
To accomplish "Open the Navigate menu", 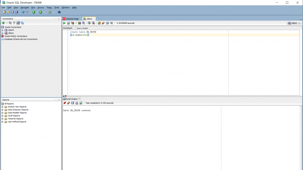I will pos(25,7).
